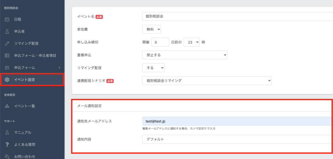Click the hierarchy icon for イベント一覧
This screenshot has height=159, width=333.
tap(7, 106)
